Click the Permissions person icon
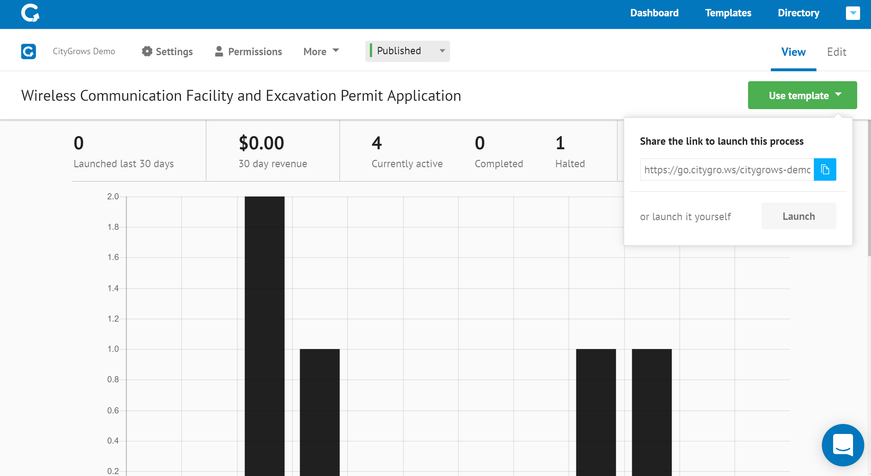Screen dimensions: 871x476 (219, 51)
